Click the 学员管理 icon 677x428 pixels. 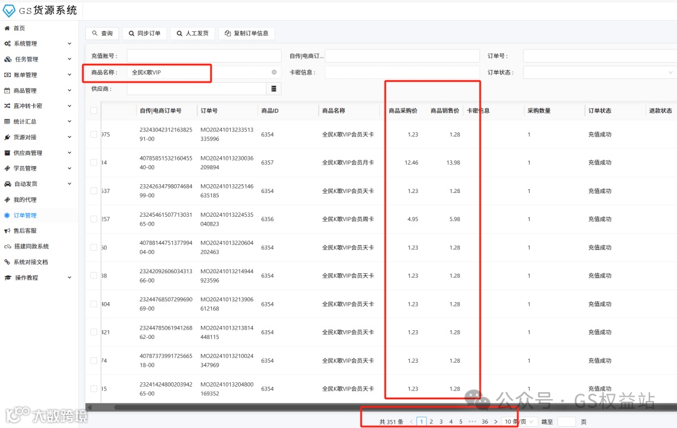(7, 169)
